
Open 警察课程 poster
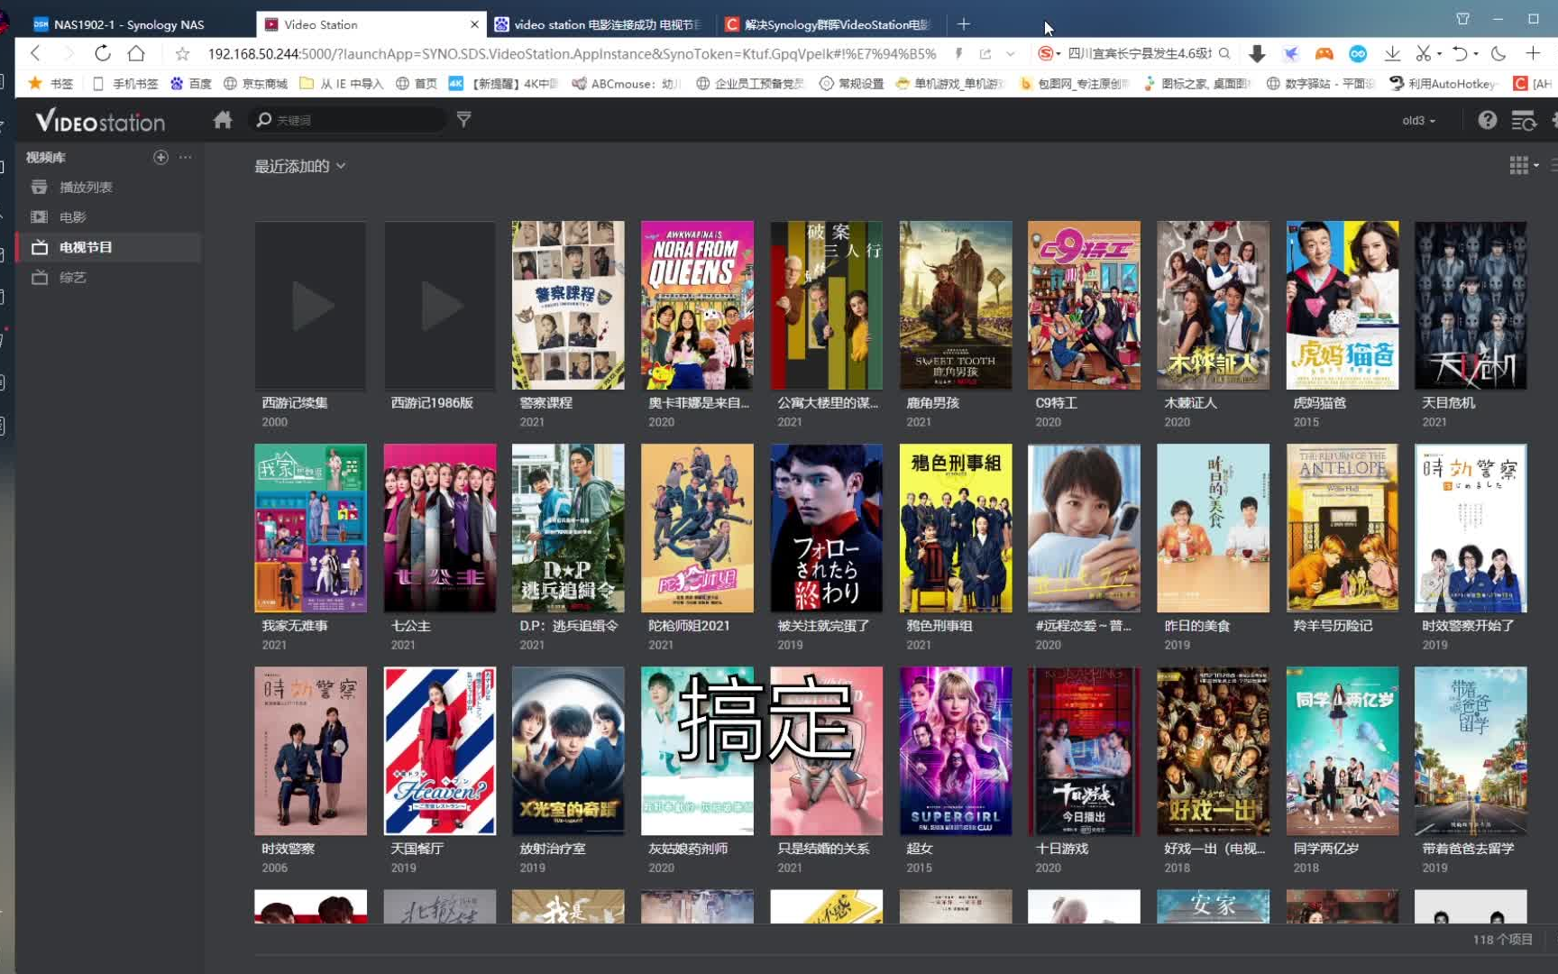point(568,306)
